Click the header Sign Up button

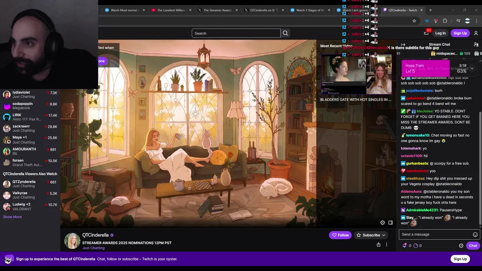tap(460, 33)
